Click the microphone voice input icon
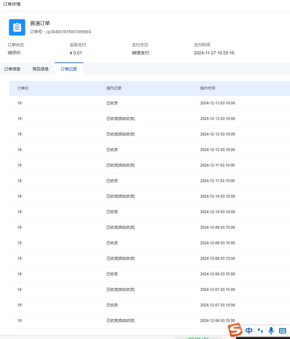Viewport: 290px width, 339px height. coord(271,331)
